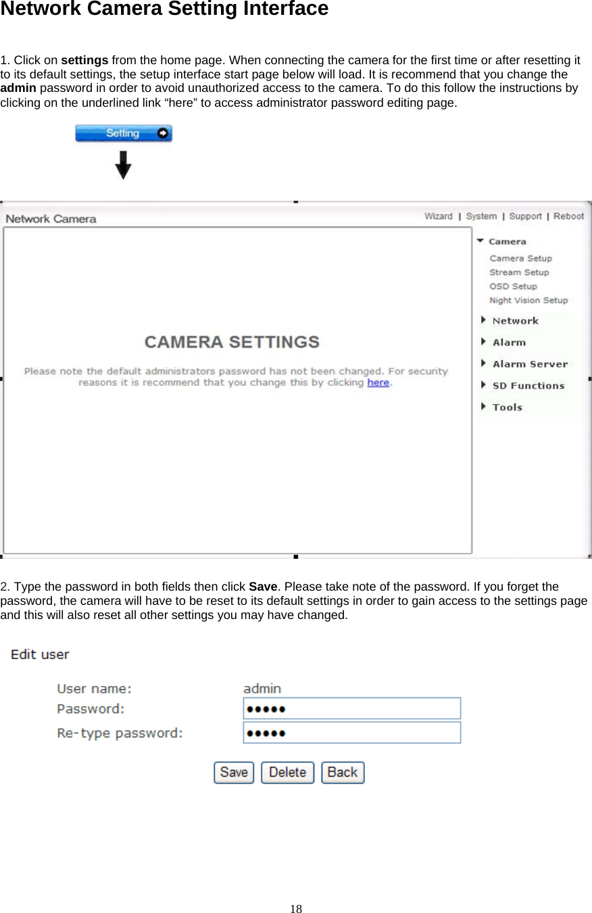Screen dimensions: 592x913
Task: Click the Password input field
Action: coord(351,708)
